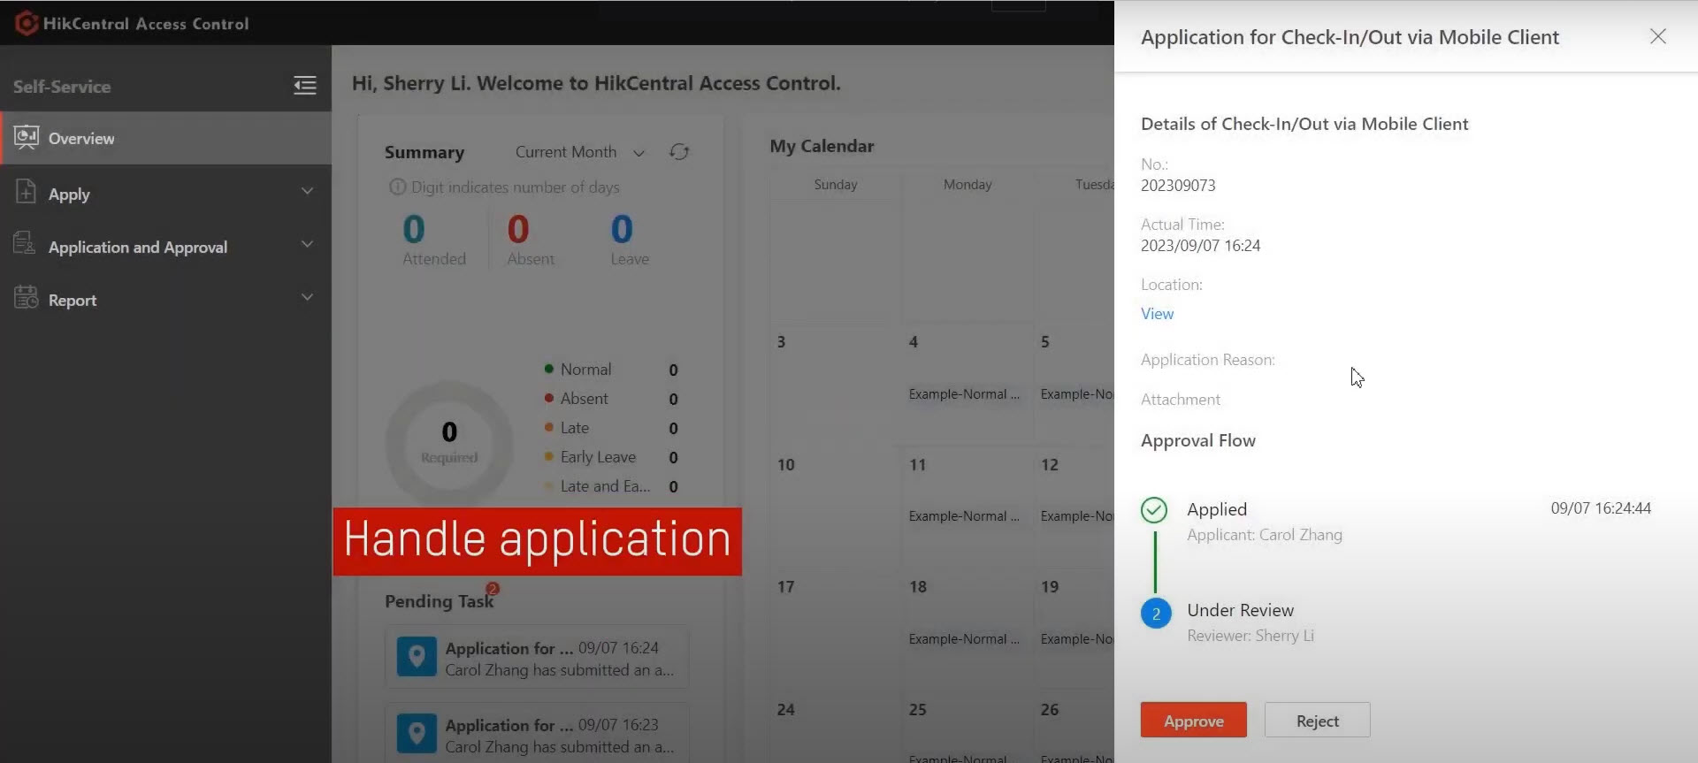The height and width of the screenshot is (763, 1698).
Task: Refresh the Summary statistics
Action: (679, 152)
